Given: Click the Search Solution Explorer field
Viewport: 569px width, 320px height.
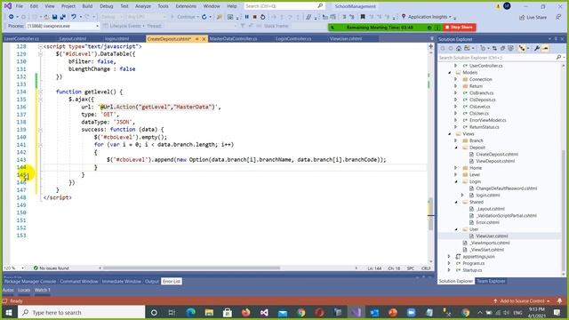Looking at the screenshot, I should coord(496,57).
